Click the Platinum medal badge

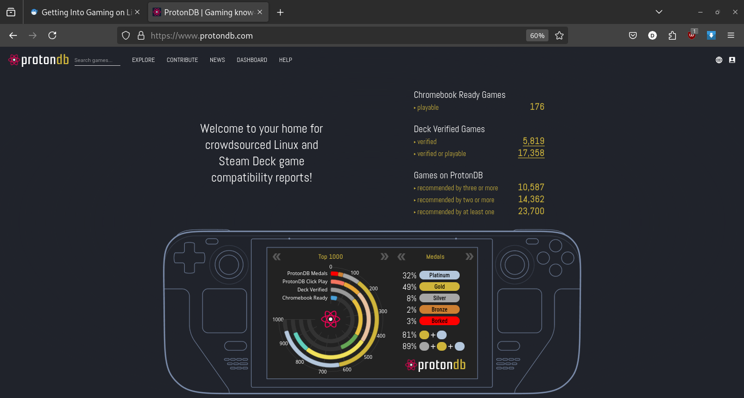[x=440, y=275]
